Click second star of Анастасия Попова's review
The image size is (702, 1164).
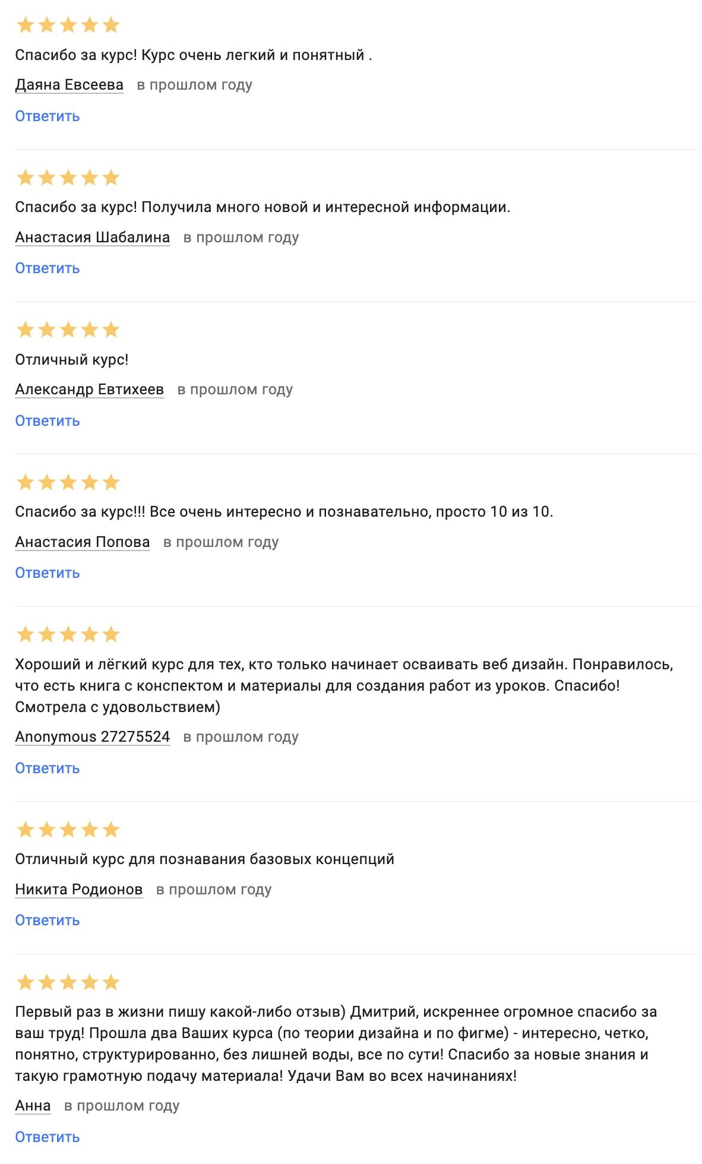coord(47,482)
